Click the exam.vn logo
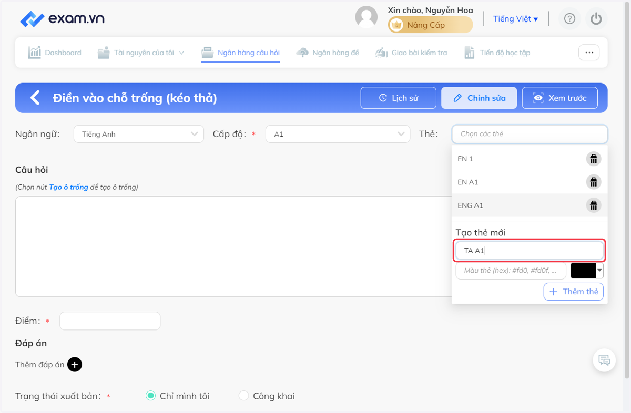This screenshot has height=413, width=631. (x=62, y=19)
